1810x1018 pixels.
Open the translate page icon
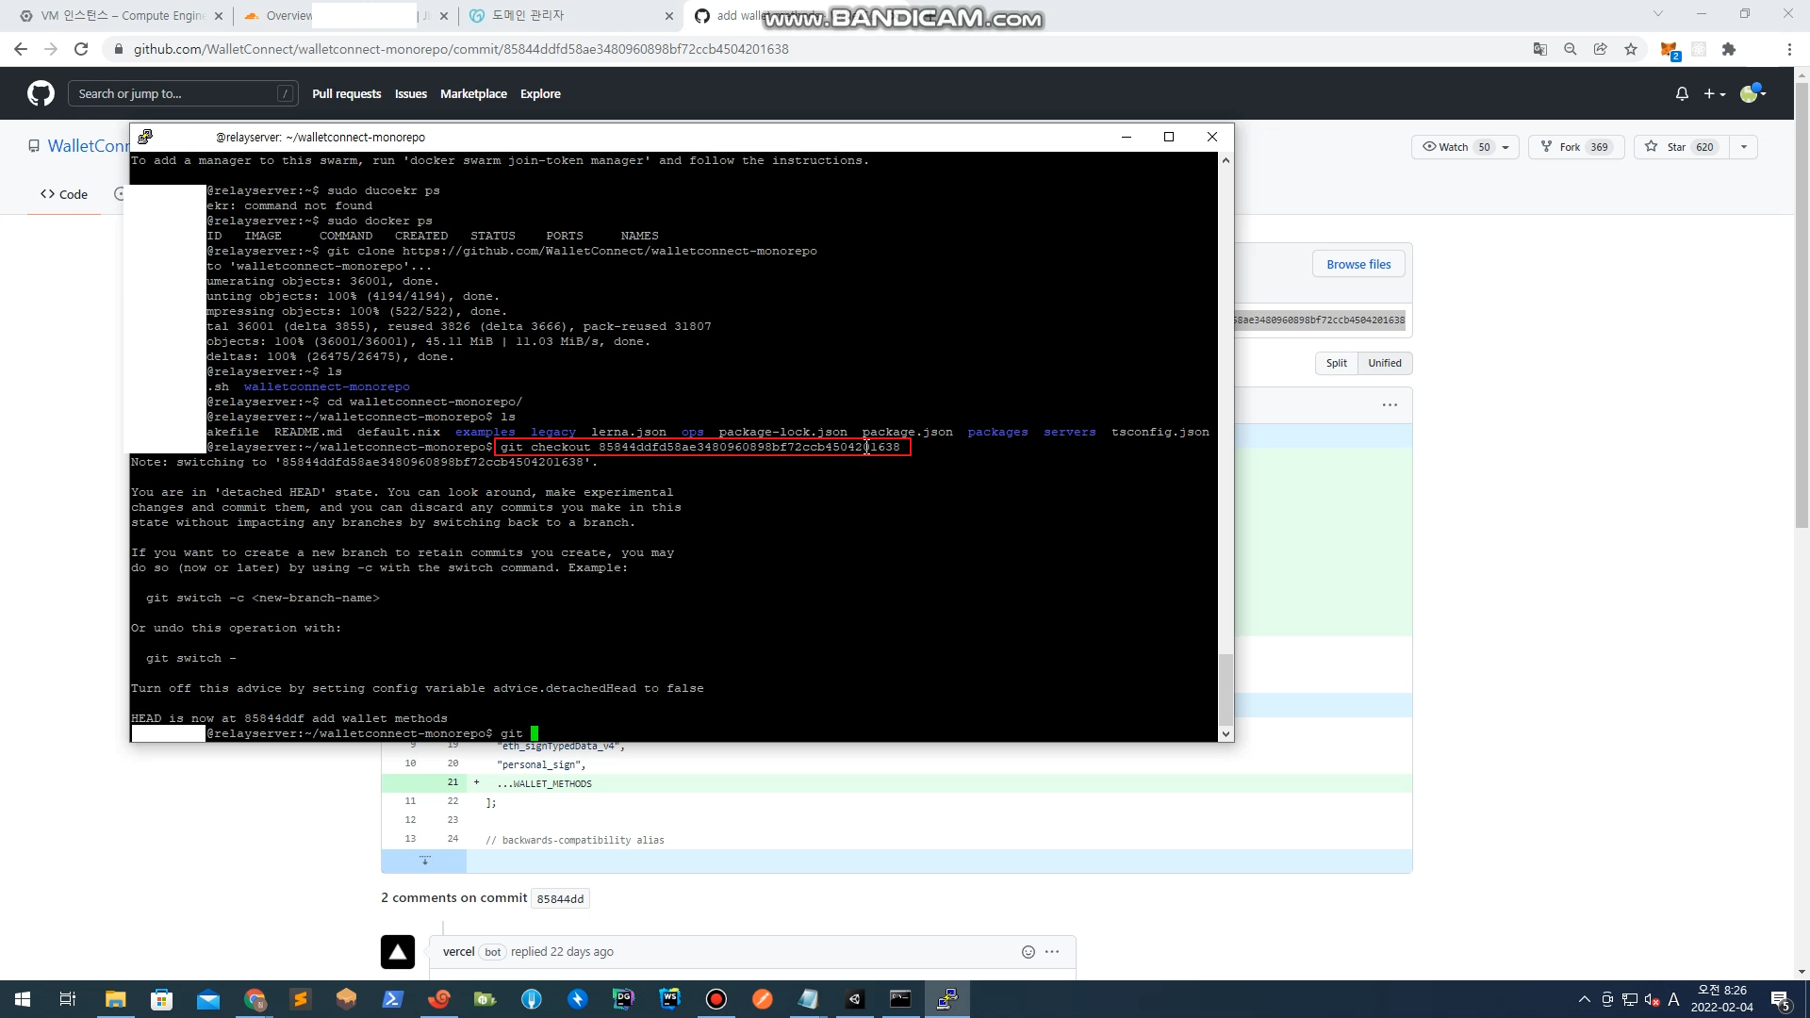[x=1540, y=49]
